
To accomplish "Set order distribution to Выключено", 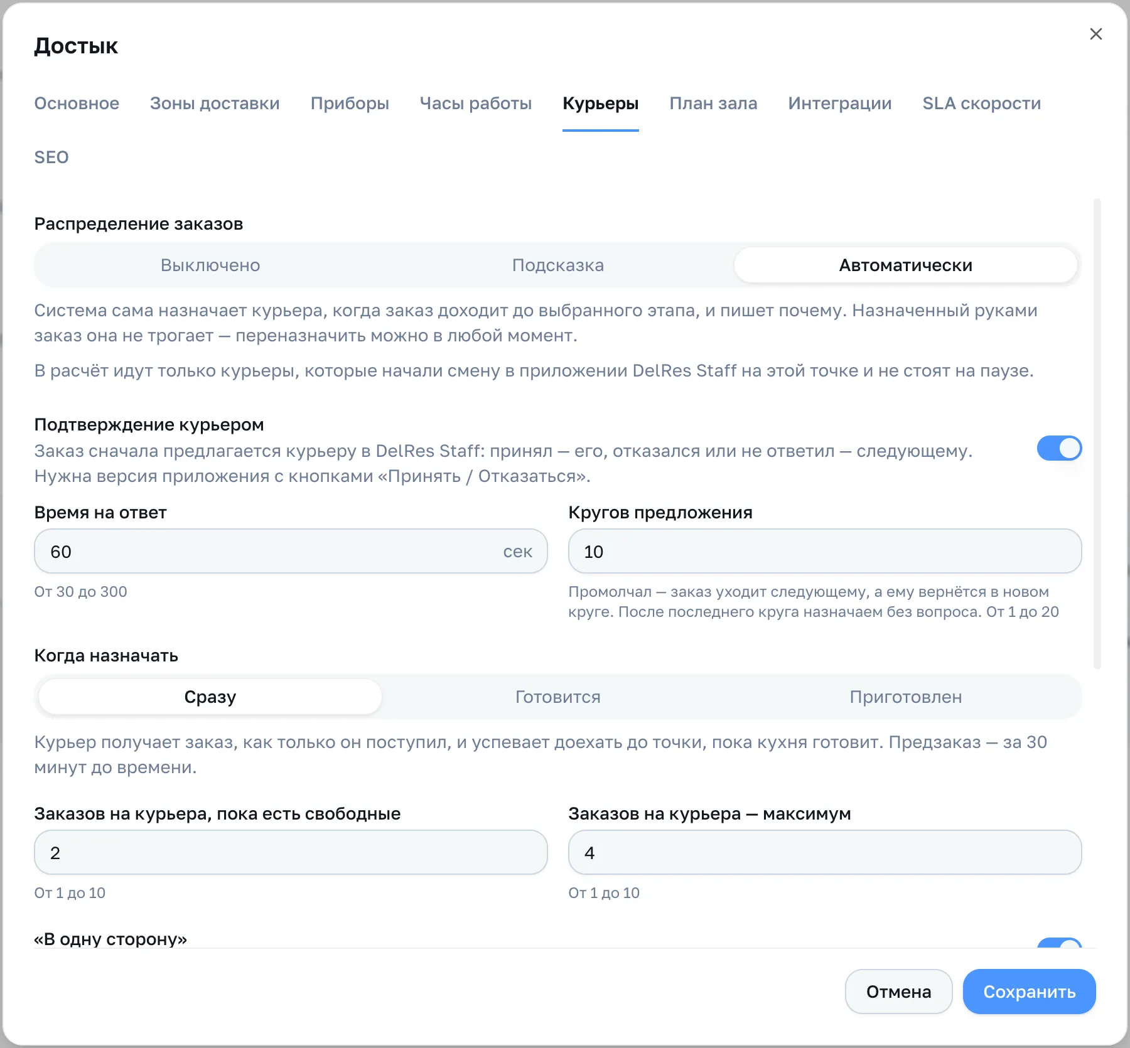I will [210, 265].
